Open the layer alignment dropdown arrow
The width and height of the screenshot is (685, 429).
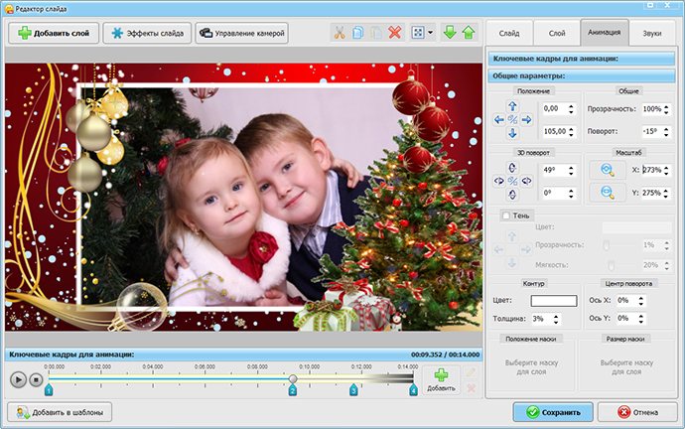click(x=430, y=33)
